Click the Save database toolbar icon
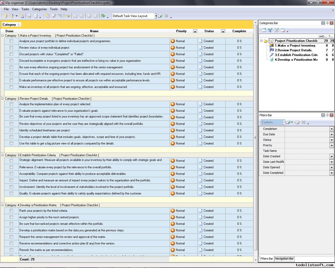The height and width of the screenshot is (268, 335). pos(22,16)
